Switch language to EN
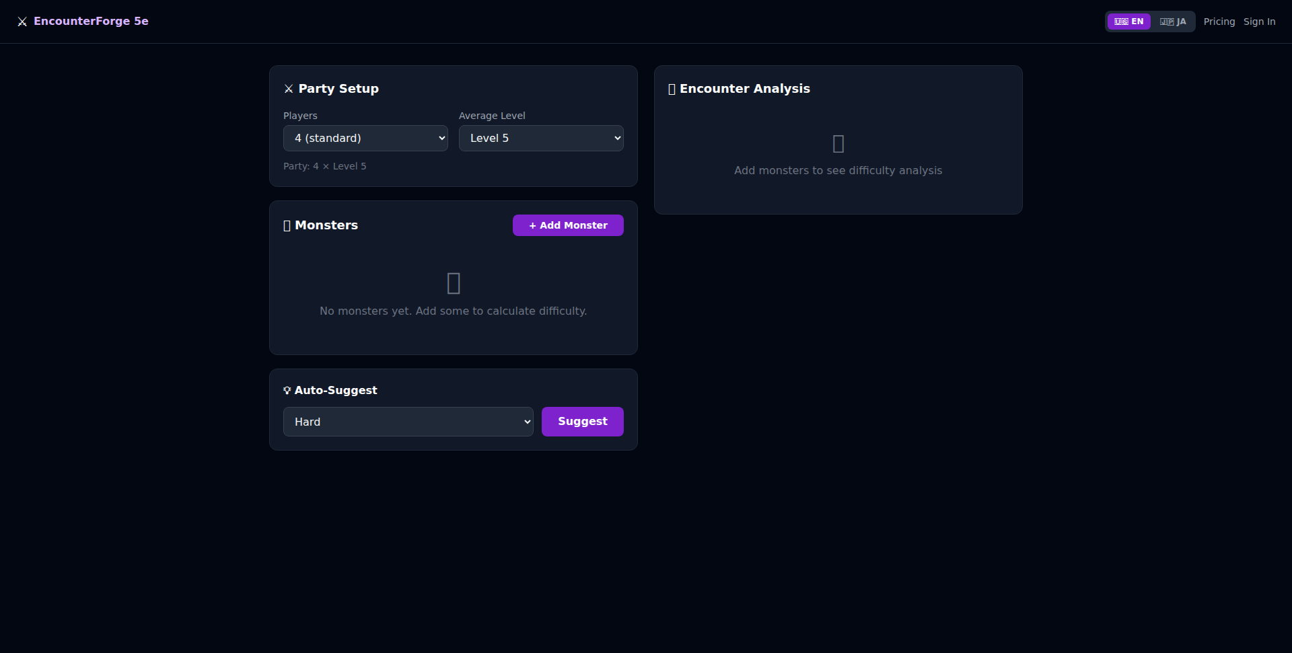 [1128, 22]
